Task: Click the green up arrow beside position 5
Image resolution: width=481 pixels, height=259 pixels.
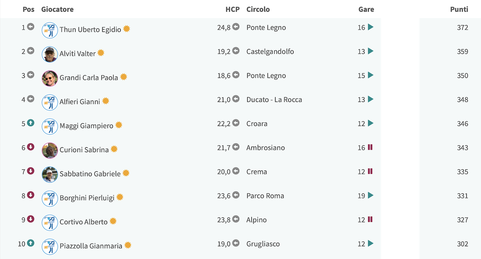Action: click(30, 123)
